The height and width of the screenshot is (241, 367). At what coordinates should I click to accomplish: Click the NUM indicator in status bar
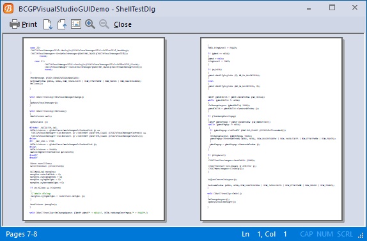pos(325,234)
